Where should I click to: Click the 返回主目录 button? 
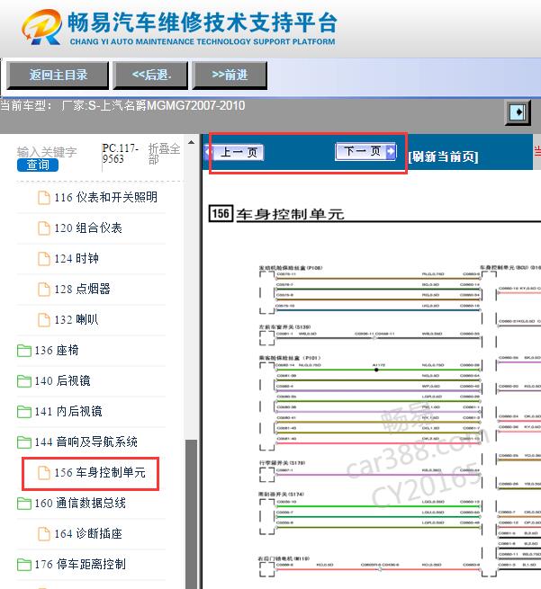(x=58, y=76)
